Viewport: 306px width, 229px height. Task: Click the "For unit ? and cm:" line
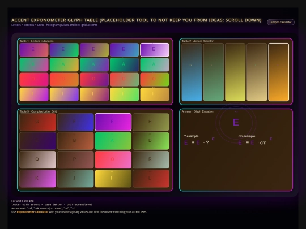[x=23, y=201]
